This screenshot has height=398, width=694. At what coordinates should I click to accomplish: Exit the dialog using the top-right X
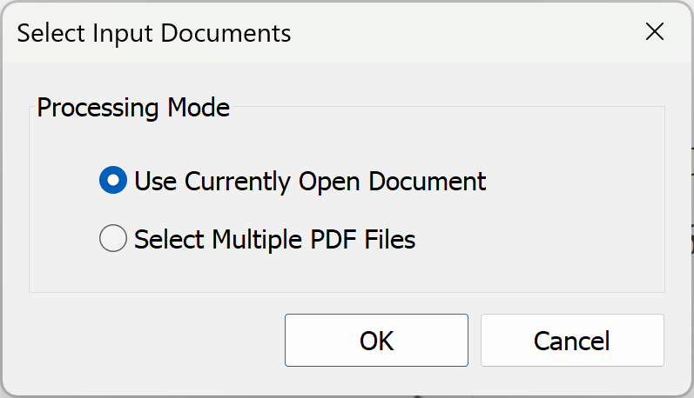click(x=654, y=33)
